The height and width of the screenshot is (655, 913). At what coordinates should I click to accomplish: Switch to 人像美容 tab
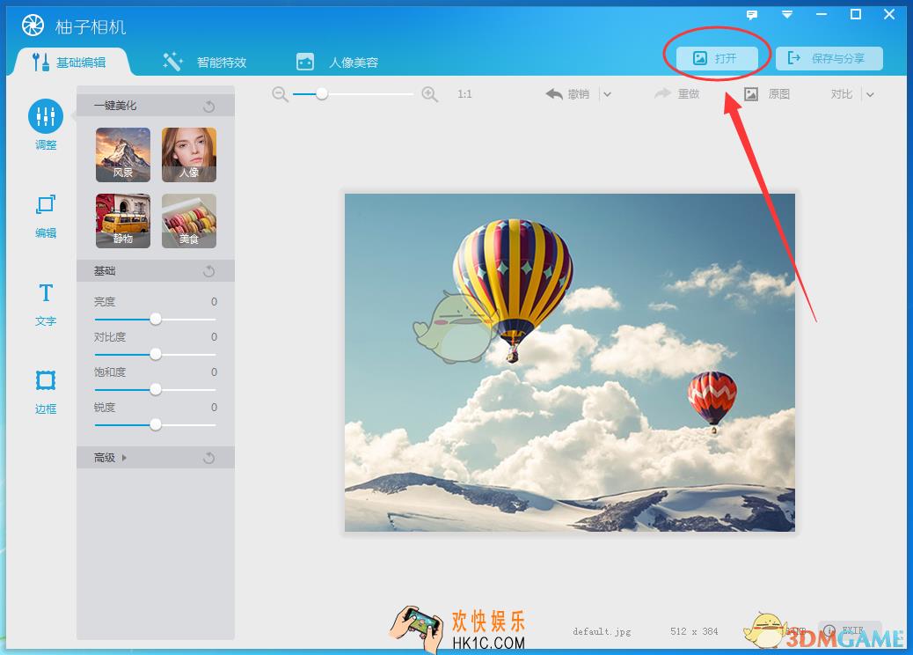click(338, 62)
